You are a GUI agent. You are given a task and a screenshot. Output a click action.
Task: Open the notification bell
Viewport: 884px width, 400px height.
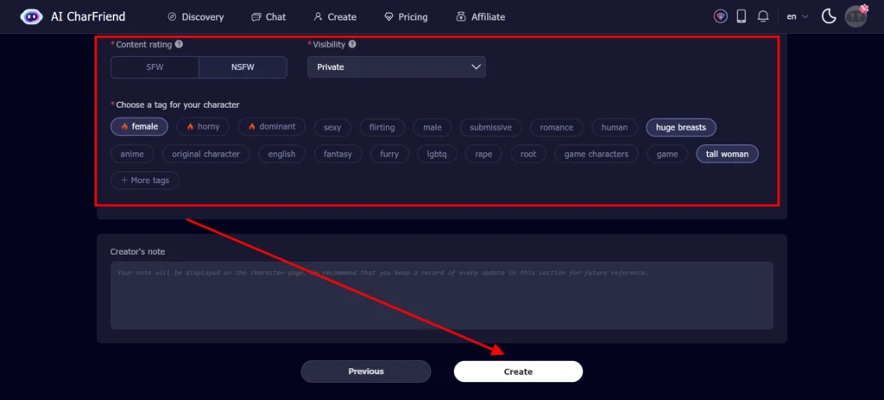[x=763, y=16]
